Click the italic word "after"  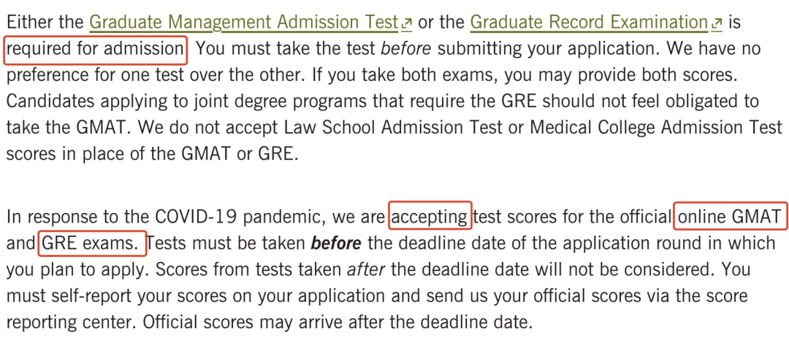click(369, 269)
